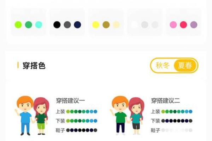
Task: Click the lime green color swatch
Action: pyautogui.click(x=18, y=25)
